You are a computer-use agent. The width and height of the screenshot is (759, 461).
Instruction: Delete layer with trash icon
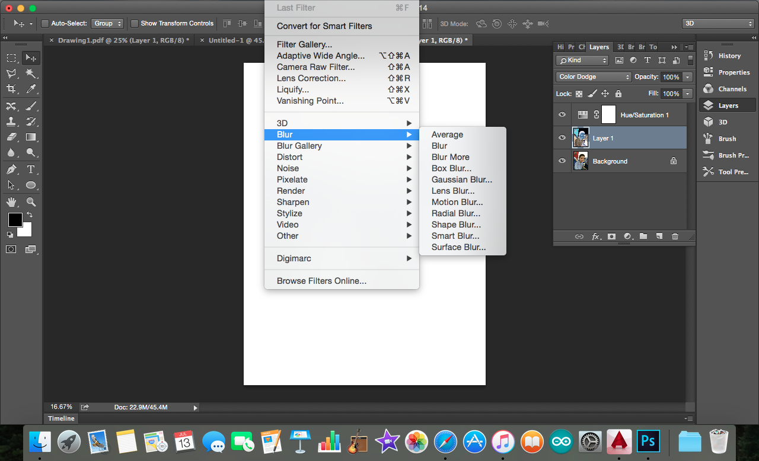(x=675, y=236)
